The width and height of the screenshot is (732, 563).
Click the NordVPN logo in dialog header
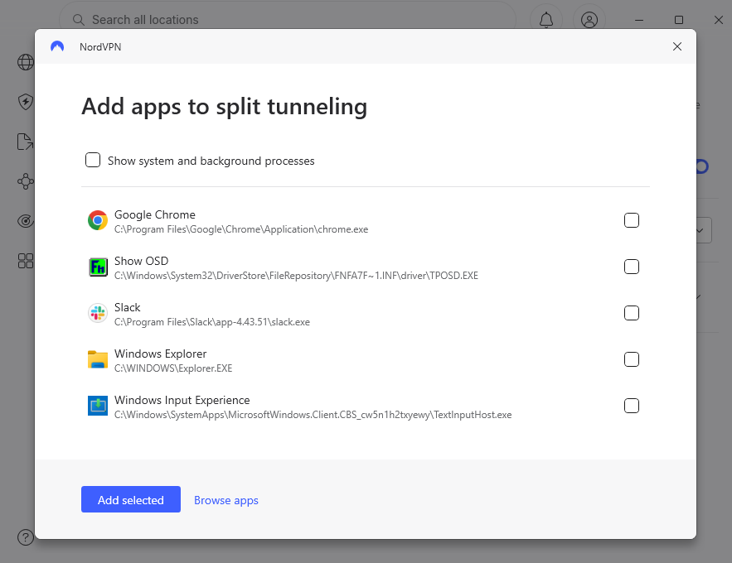coord(57,46)
